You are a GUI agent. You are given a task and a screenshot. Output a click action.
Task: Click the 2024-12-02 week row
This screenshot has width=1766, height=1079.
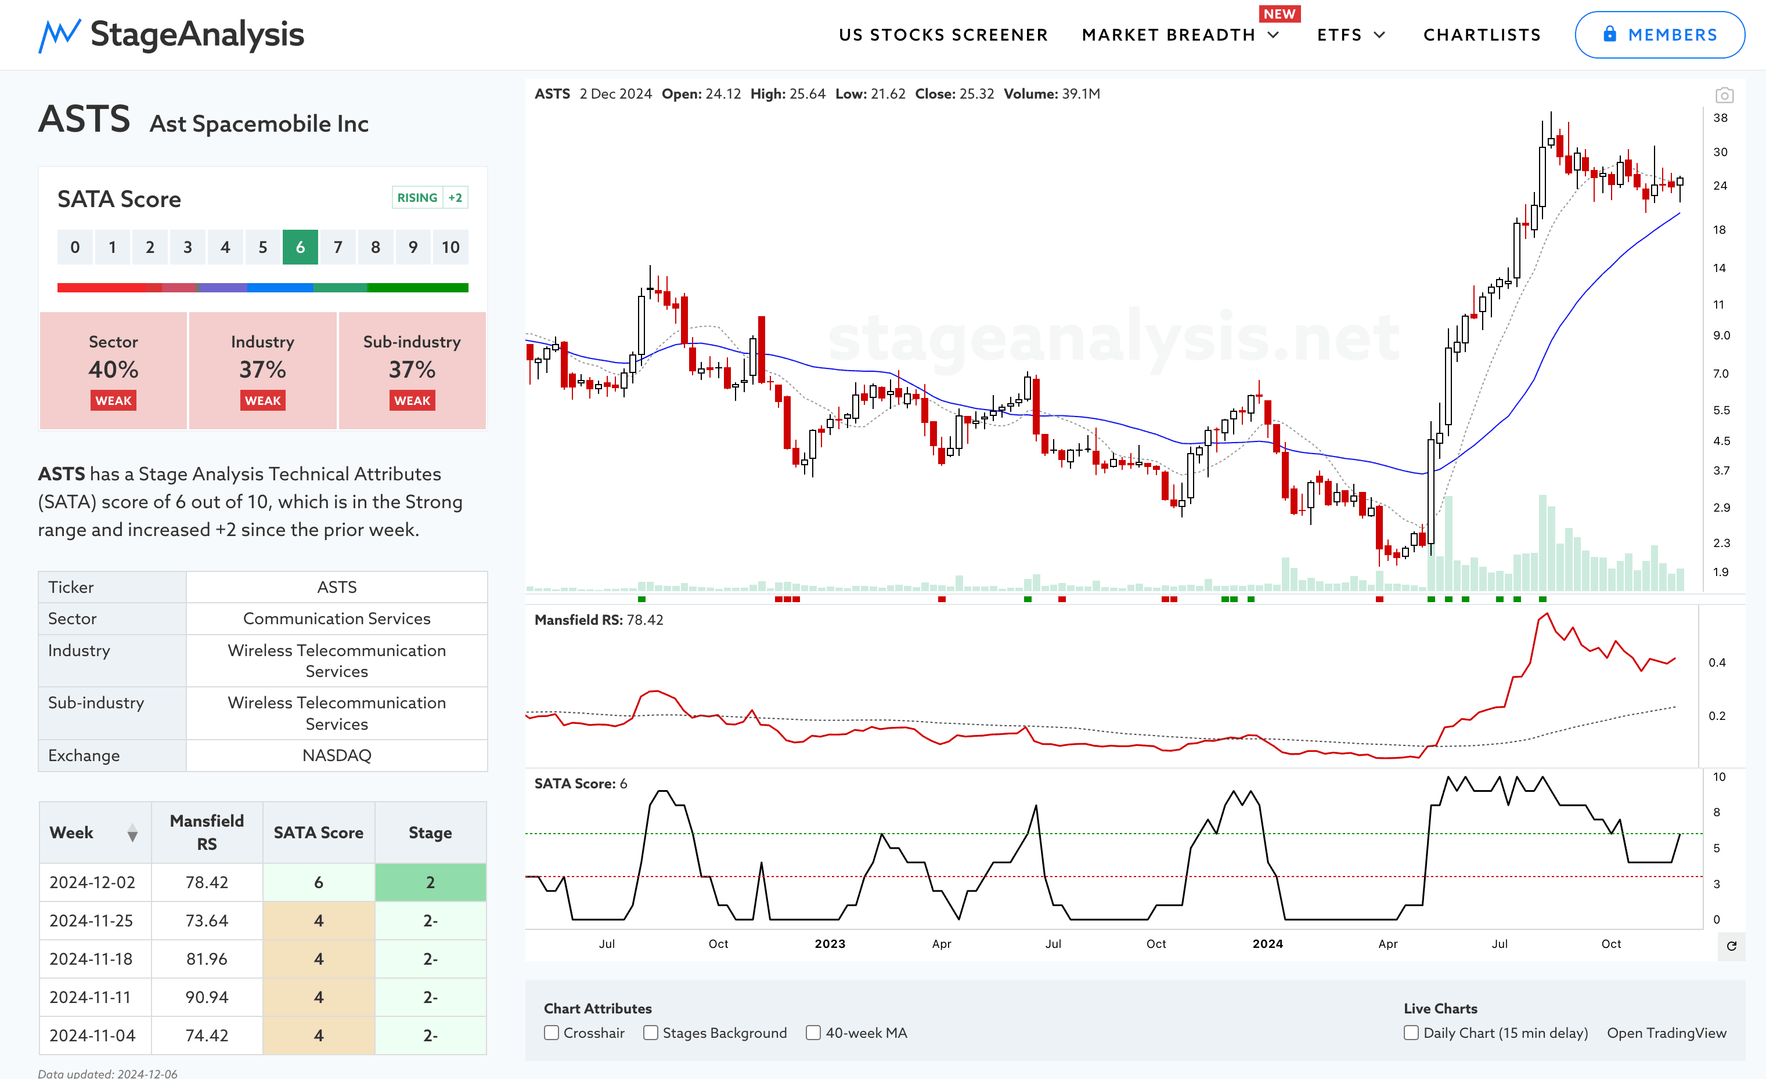[x=262, y=882]
